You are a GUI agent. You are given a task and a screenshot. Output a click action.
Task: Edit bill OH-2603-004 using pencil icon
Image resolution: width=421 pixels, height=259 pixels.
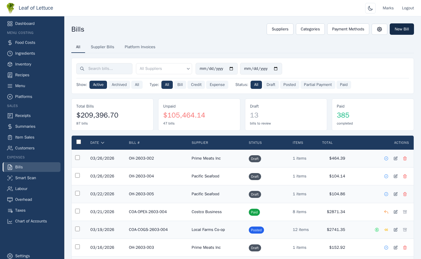point(395,176)
